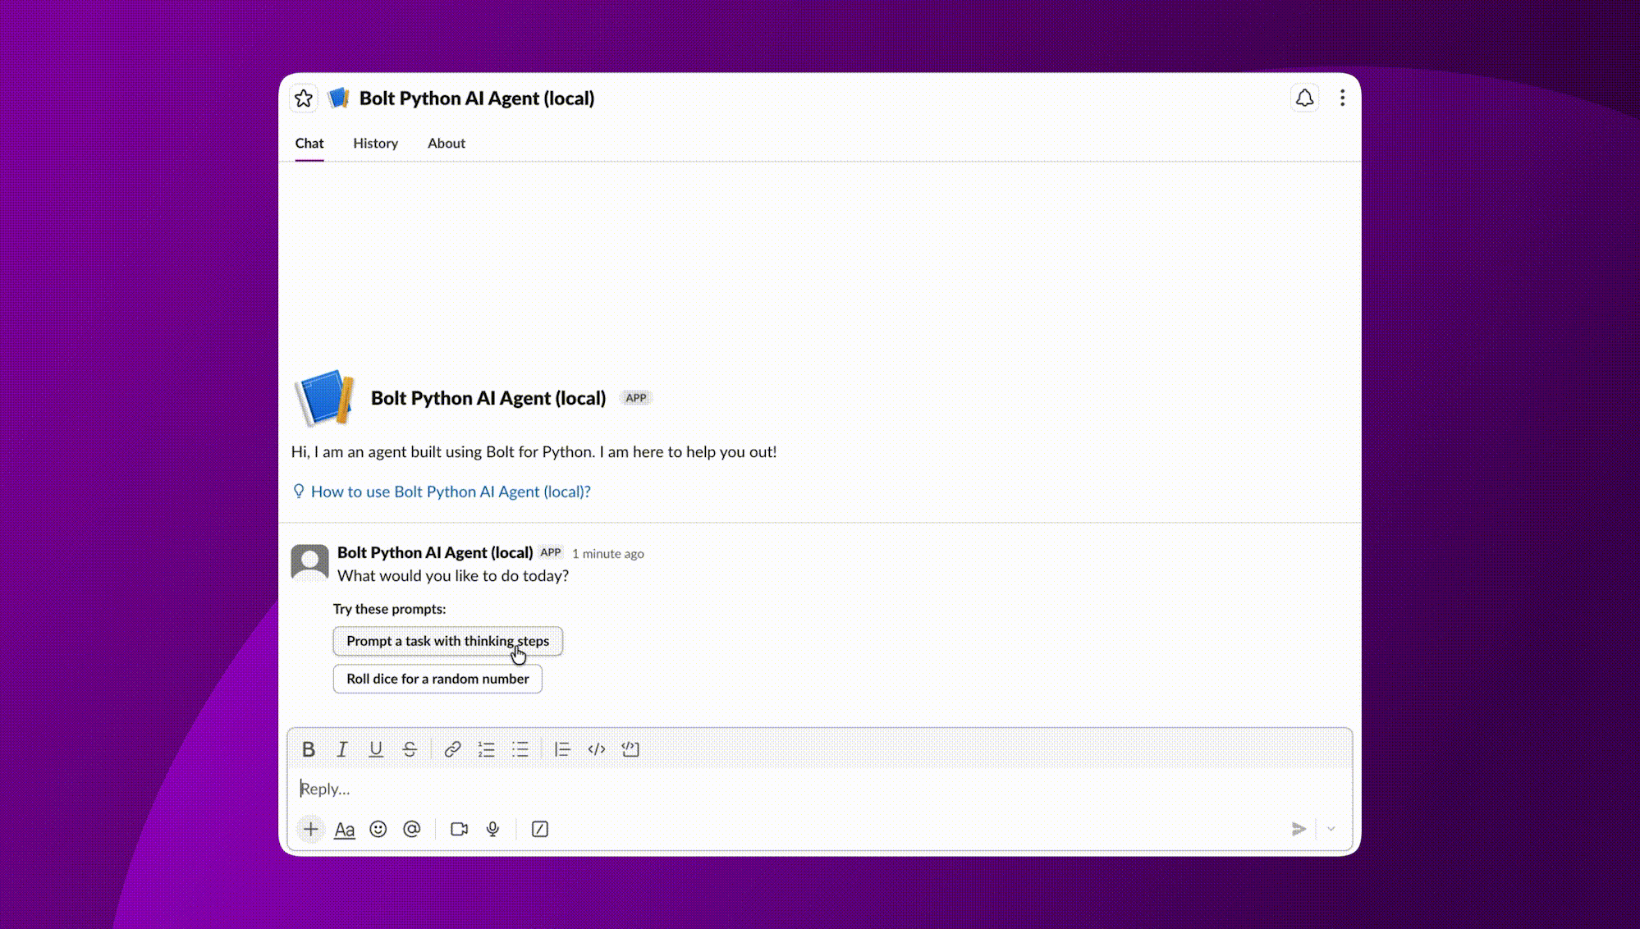Apply strikethrough formatting
This screenshot has height=929, width=1640.
410,749
